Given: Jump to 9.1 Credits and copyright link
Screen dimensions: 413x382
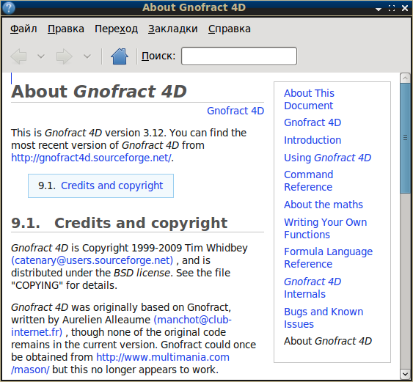Looking at the screenshot, I should tap(112, 186).
